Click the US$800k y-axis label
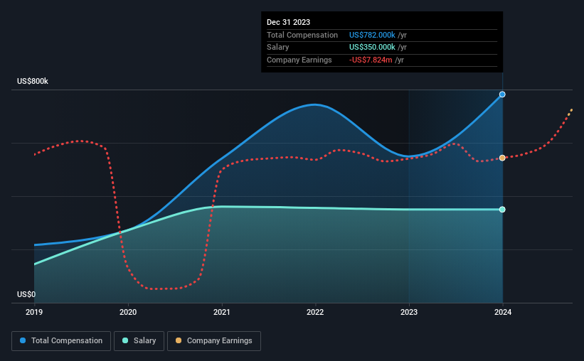The image size is (584, 361). [x=33, y=81]
